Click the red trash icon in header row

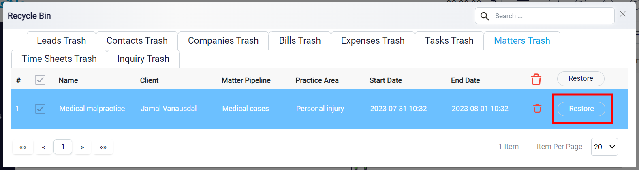536,80
